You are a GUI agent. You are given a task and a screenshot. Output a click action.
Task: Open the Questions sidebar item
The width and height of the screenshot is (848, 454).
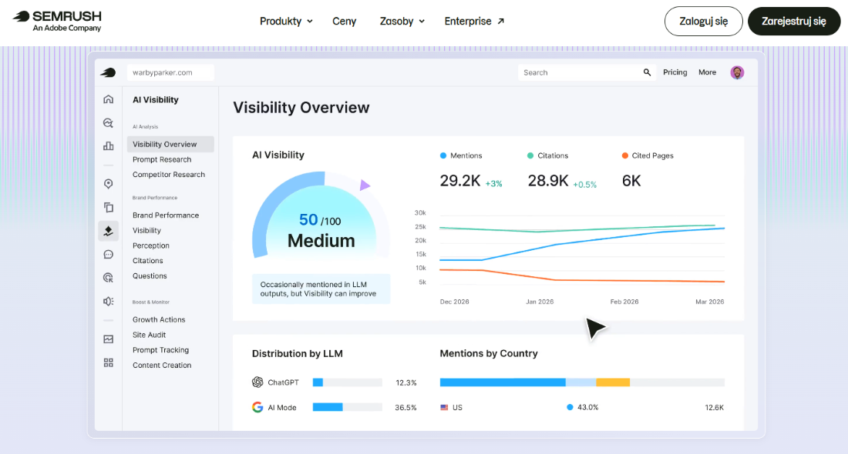[x=150, y=275]
